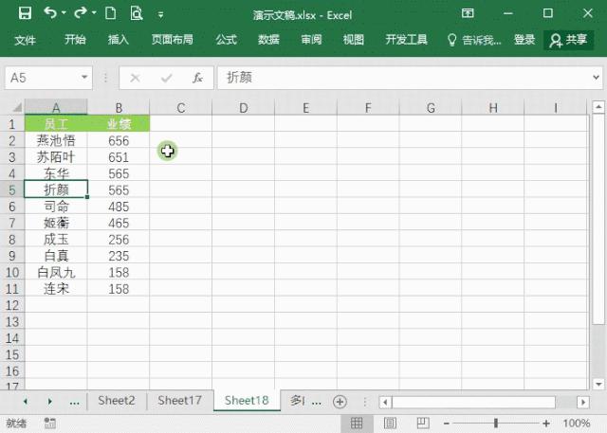607x433 pixels.
Task: Select column D header
Action: click(244, 107)
